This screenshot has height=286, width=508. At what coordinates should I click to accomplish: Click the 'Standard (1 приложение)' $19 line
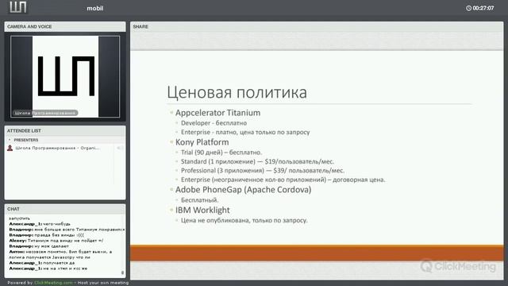tap(257, 161)
